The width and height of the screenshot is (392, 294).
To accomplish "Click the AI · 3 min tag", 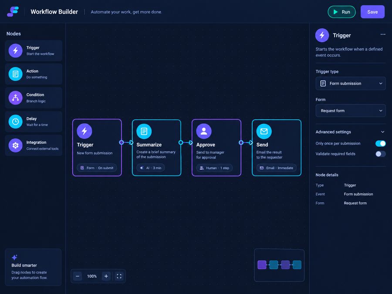I will point(151,168).
